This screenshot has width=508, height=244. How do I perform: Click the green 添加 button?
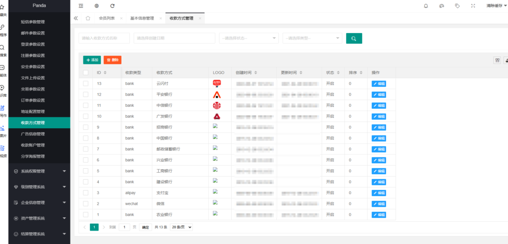tap(92, 60)
